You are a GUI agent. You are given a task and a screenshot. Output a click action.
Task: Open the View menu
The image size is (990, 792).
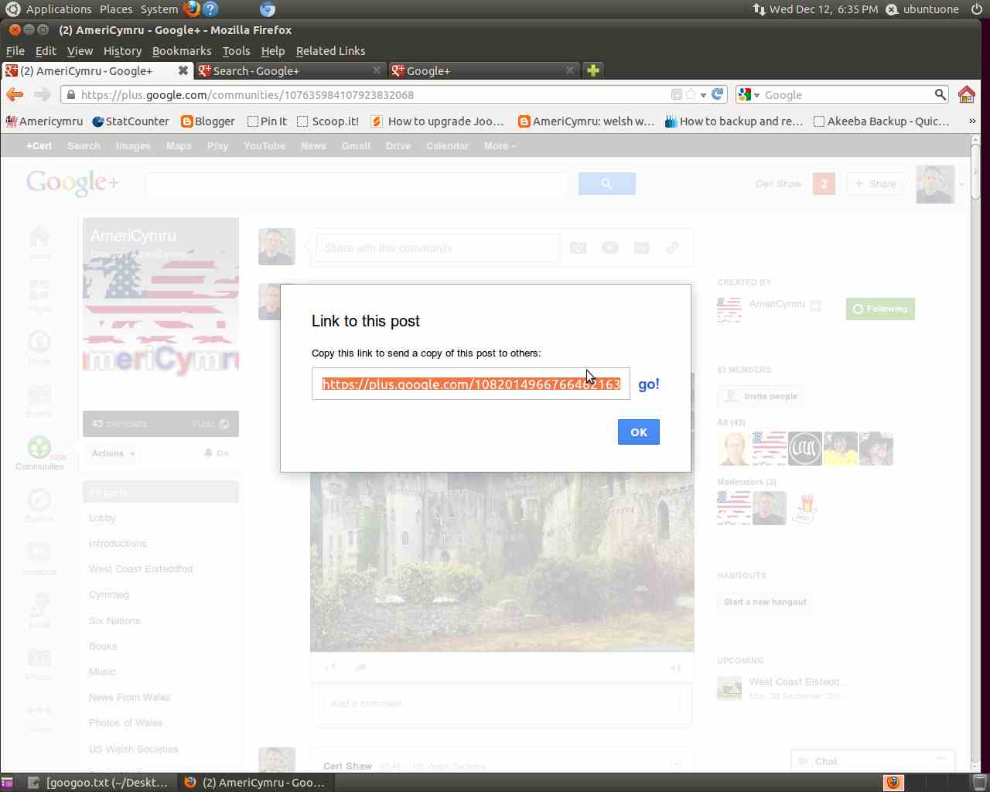(80, 51)
